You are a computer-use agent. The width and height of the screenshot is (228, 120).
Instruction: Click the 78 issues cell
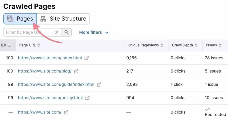coord(214,58)
